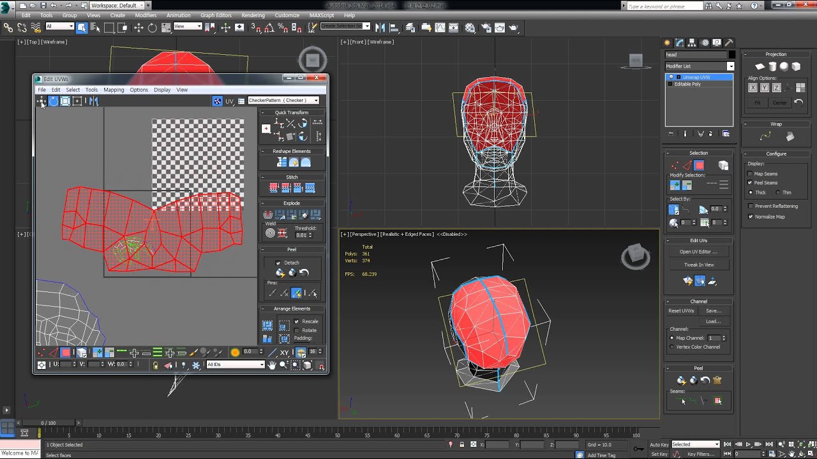The height and width of the screenshot is (459, 817).
Task: Select Vertex sub-object mode in Edit UVWs bottom bar
Action: (x=41, y=353)
